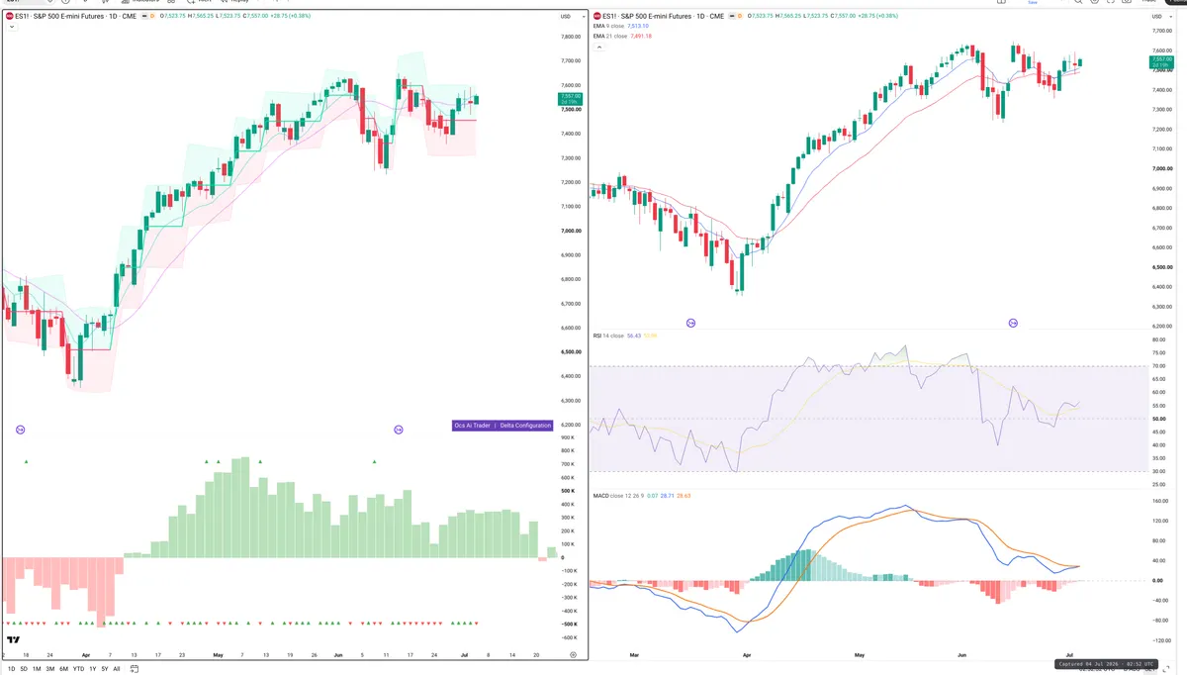Click the 7,557.00 price tag on right chart
1187x675 pixels.
pyautogui.click(x=1161, y=62)
